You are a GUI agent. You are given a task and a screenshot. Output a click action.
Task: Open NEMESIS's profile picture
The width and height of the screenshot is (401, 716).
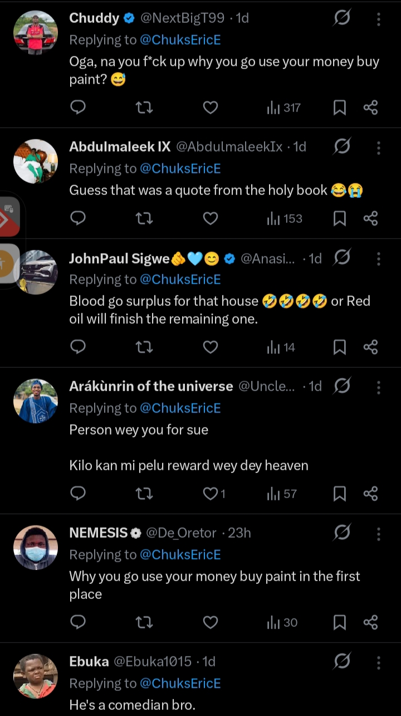[36, 548]
